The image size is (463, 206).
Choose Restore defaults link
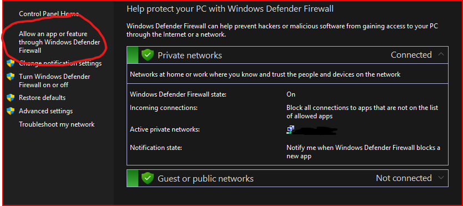pos(42,98)
